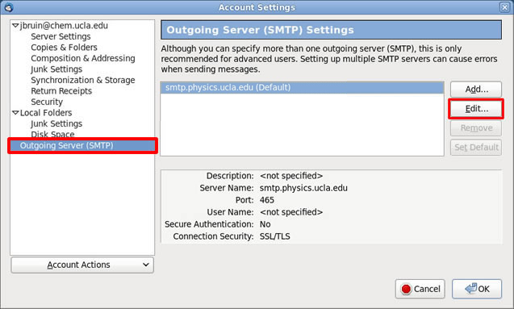Screen dimensions: 514x309
Task: Collapse the Local Folders tree node
Action: [x=15, y=112]
